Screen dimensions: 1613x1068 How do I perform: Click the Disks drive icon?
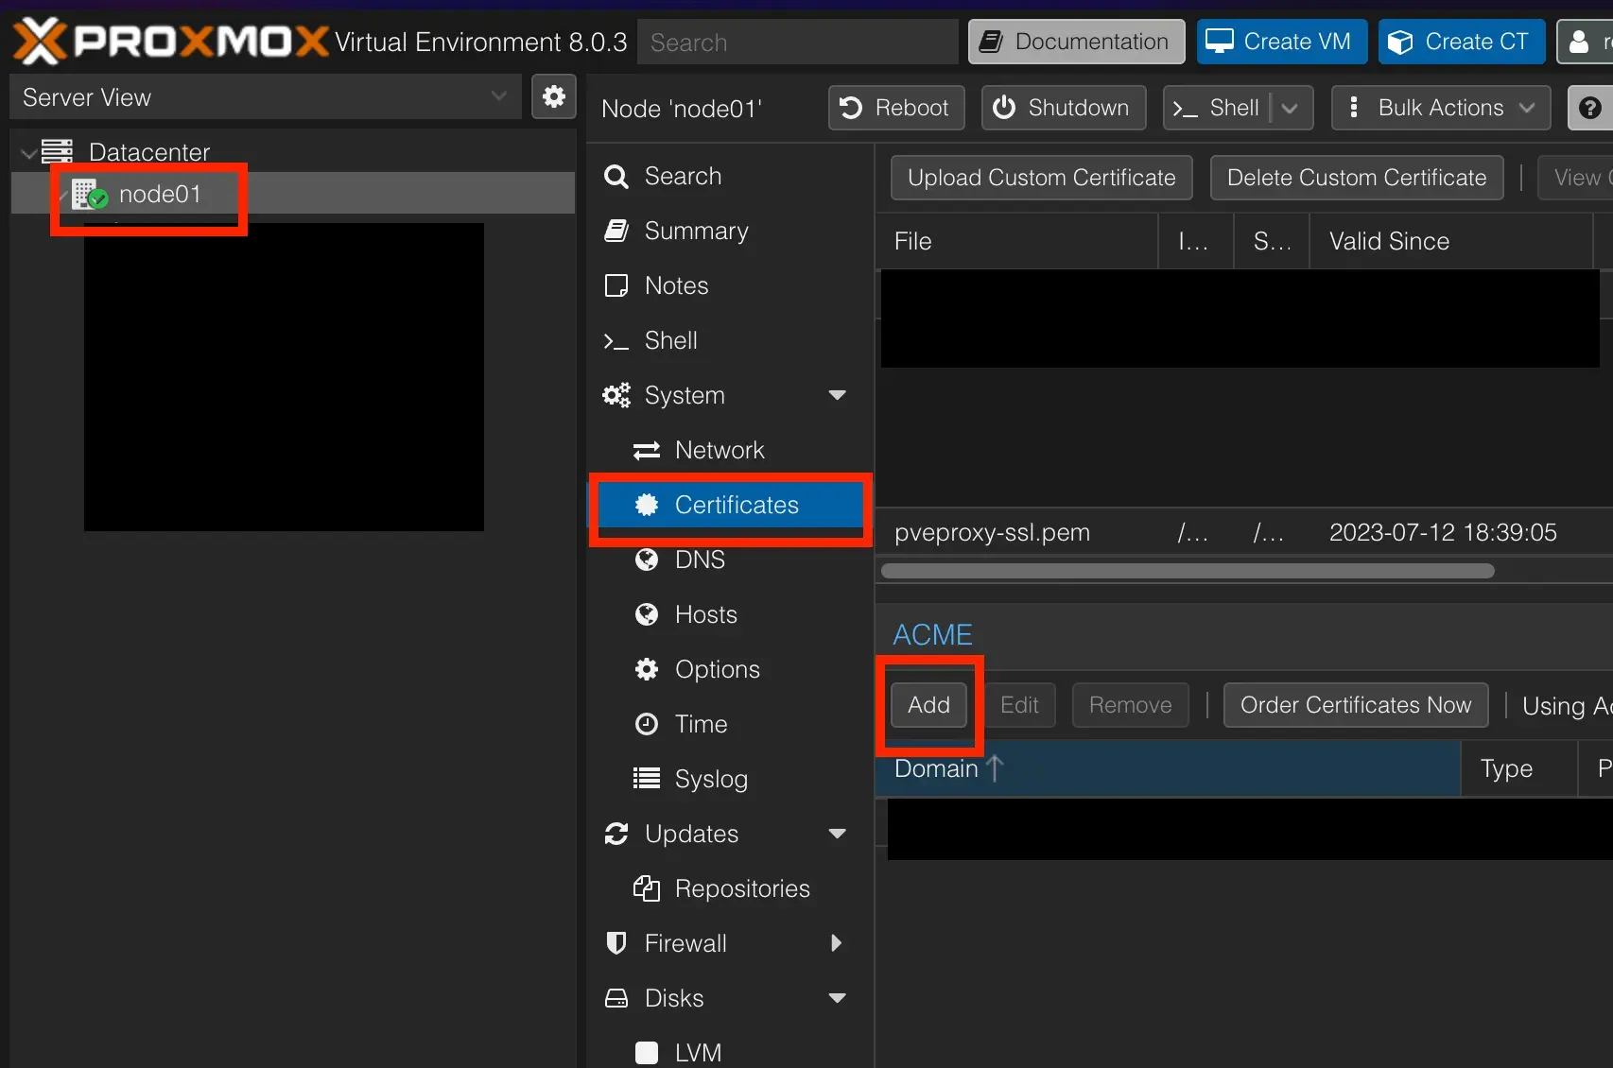616,998
